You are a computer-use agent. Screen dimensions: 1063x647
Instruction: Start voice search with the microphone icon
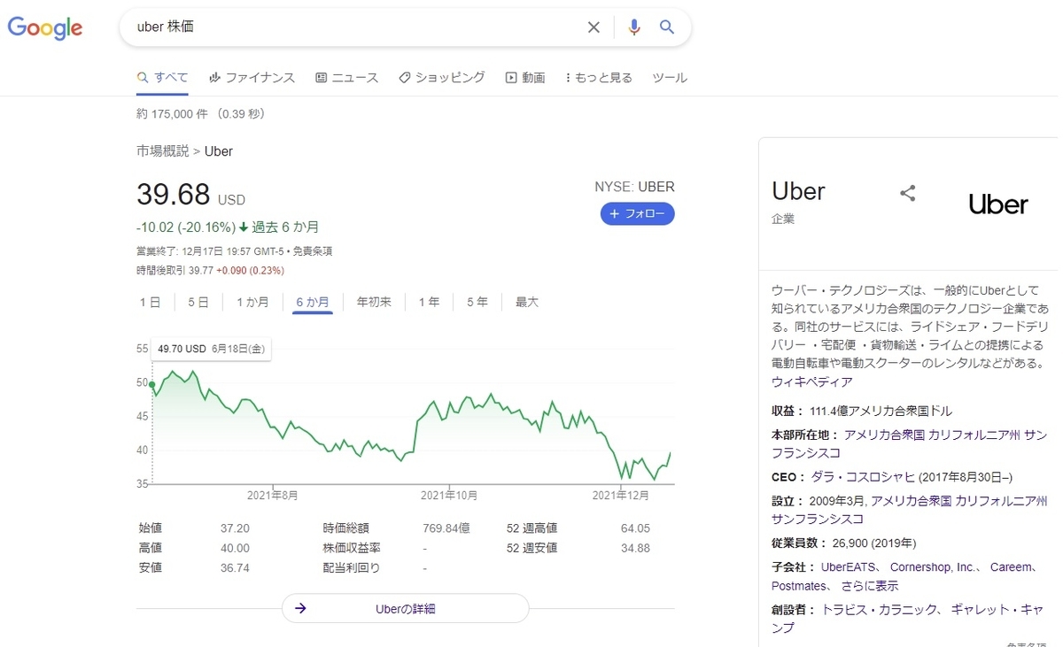[x=633, y=27]
